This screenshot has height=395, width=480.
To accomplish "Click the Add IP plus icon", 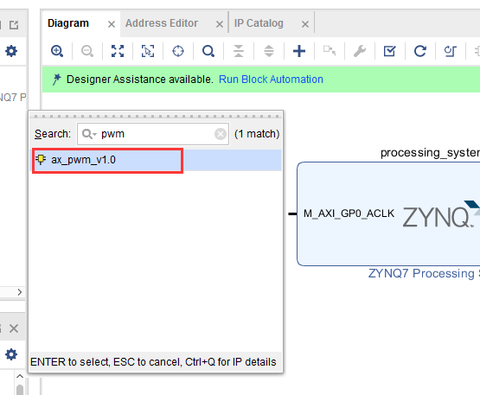I will [x=299, y=51].
